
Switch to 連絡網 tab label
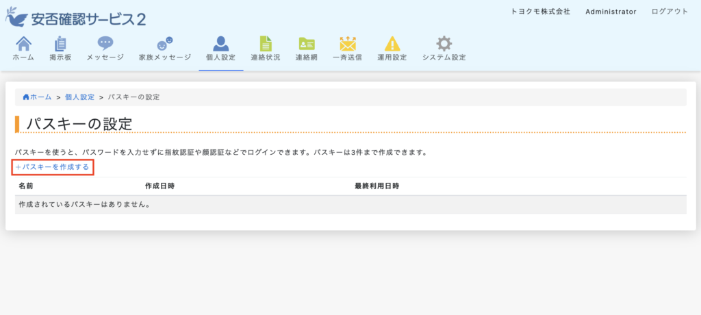307,58
